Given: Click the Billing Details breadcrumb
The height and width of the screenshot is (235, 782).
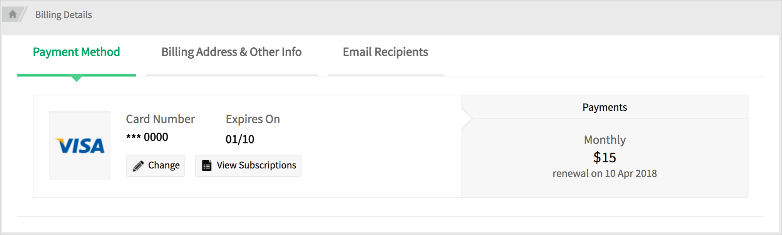Looking at the screenshot, I should point(64,15).
